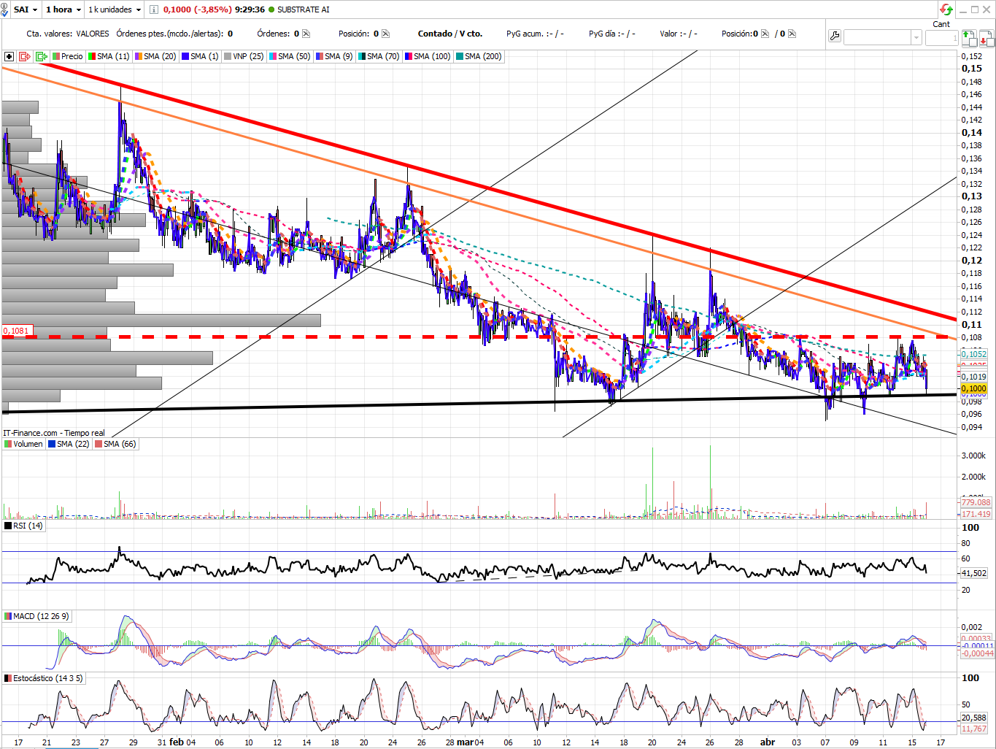Image resolution: width=996 pixels, height=749 pixels.
Task: Open the instrument info icon
Action: [153, 9]
